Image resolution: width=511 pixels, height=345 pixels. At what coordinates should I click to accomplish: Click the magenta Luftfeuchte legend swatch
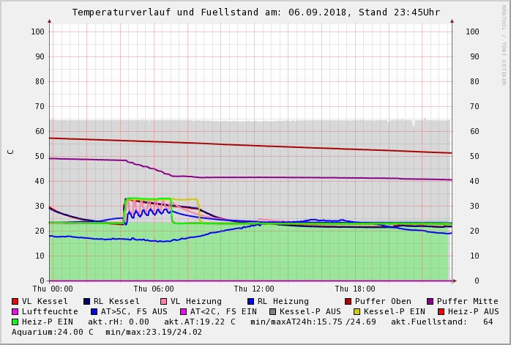(x=15, y=312)
